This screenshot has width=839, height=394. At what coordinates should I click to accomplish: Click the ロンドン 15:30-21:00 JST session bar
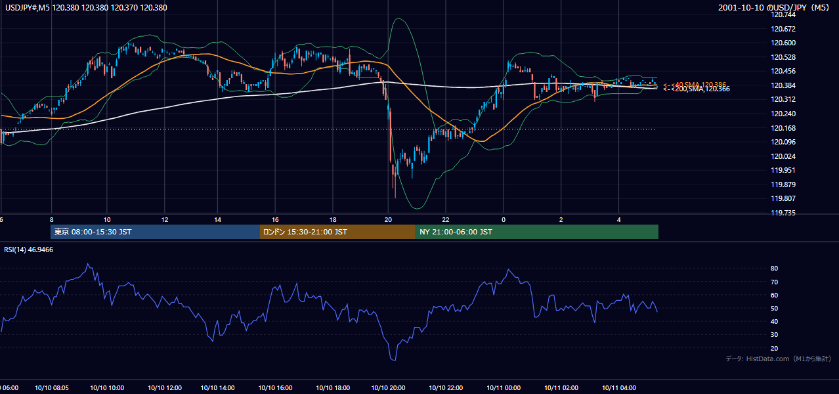point(337,232)
